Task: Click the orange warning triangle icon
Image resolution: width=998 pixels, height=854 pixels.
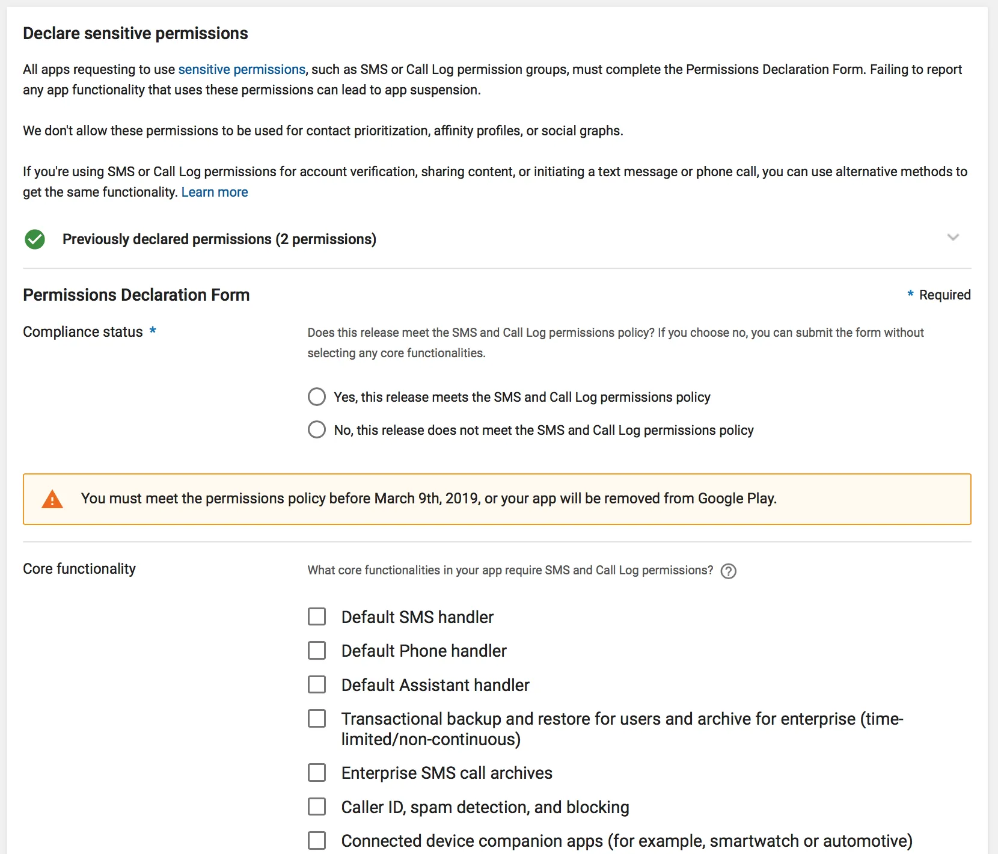Action: tap(52, 499)
